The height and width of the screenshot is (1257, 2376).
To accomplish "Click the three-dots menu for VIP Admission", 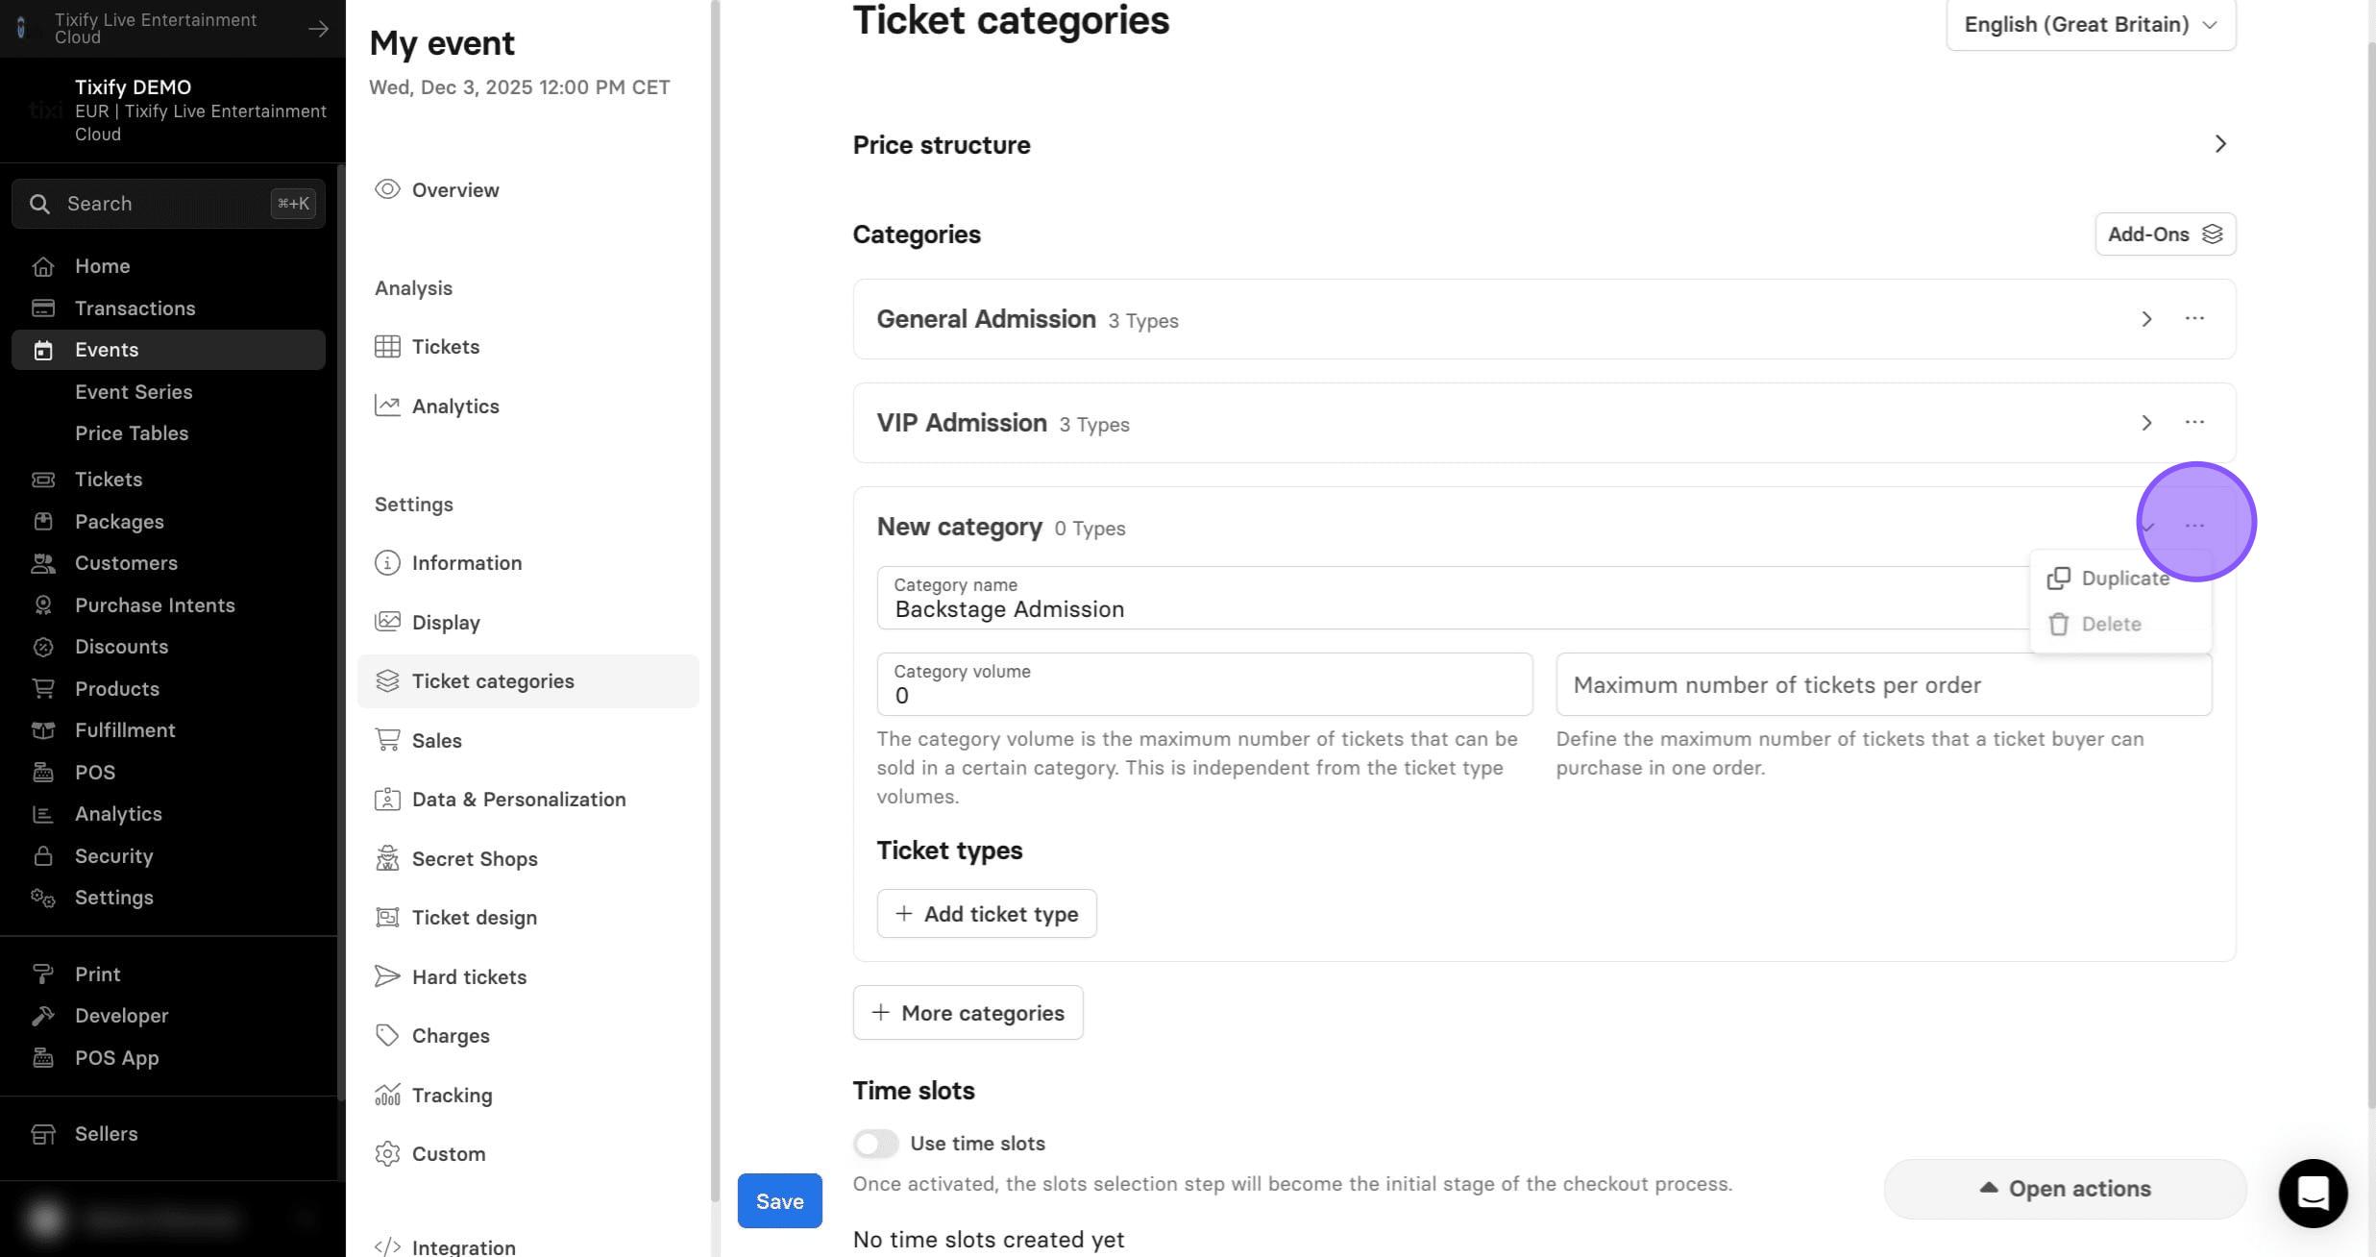I will (2194, 422).
